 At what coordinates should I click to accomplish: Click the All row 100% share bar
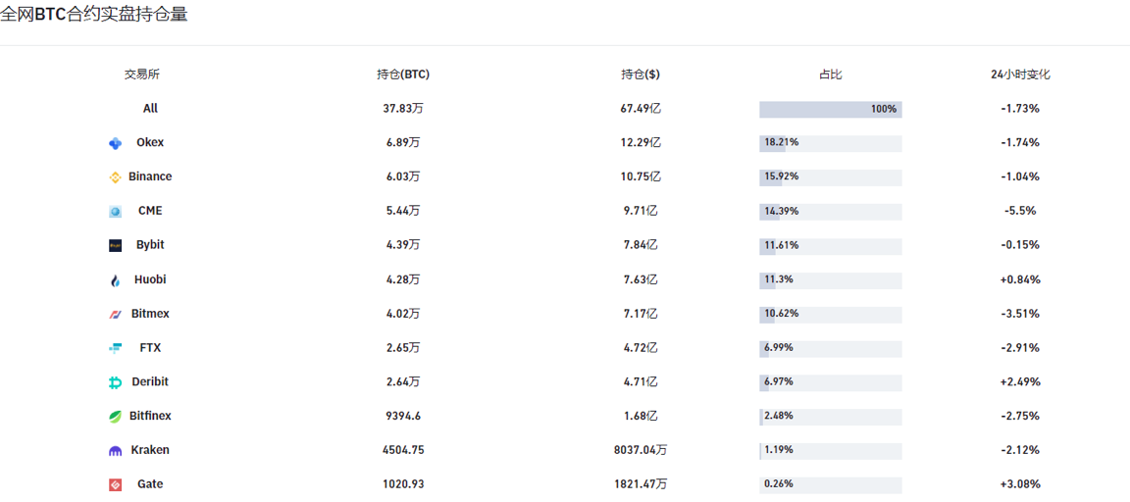click(x=830, y=109)
